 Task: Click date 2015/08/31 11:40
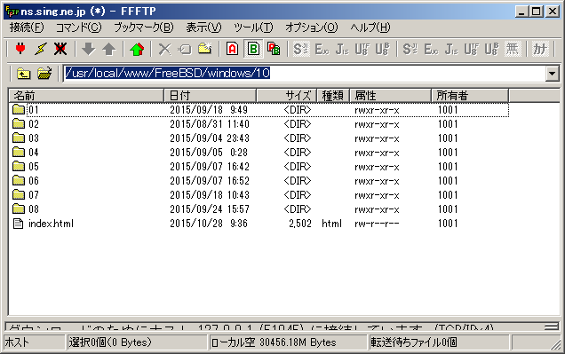(x=210, y=124)
